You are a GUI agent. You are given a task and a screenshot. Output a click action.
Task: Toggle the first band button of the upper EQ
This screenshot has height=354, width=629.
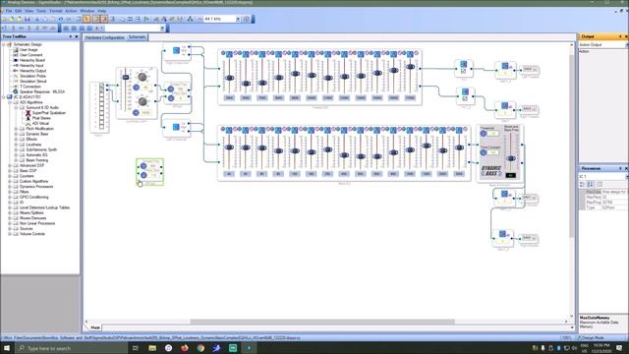click(229, 54)
